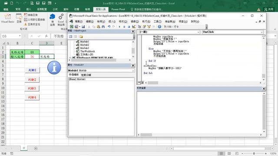This screenshot has height=156, width=278.
Task: Click blue information icon on worksheet
Action: coord(54,68)
